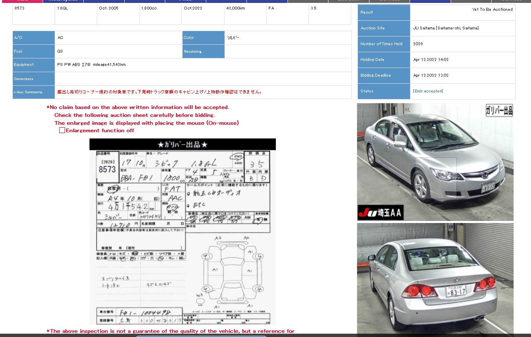Viewport: 531px width, 337px height.
Task: Toggle the Enlargement function off checkbox
Action: click(x=62, y=131)
